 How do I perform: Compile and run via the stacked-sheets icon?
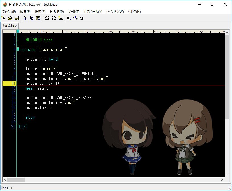(x=76, y=18)
